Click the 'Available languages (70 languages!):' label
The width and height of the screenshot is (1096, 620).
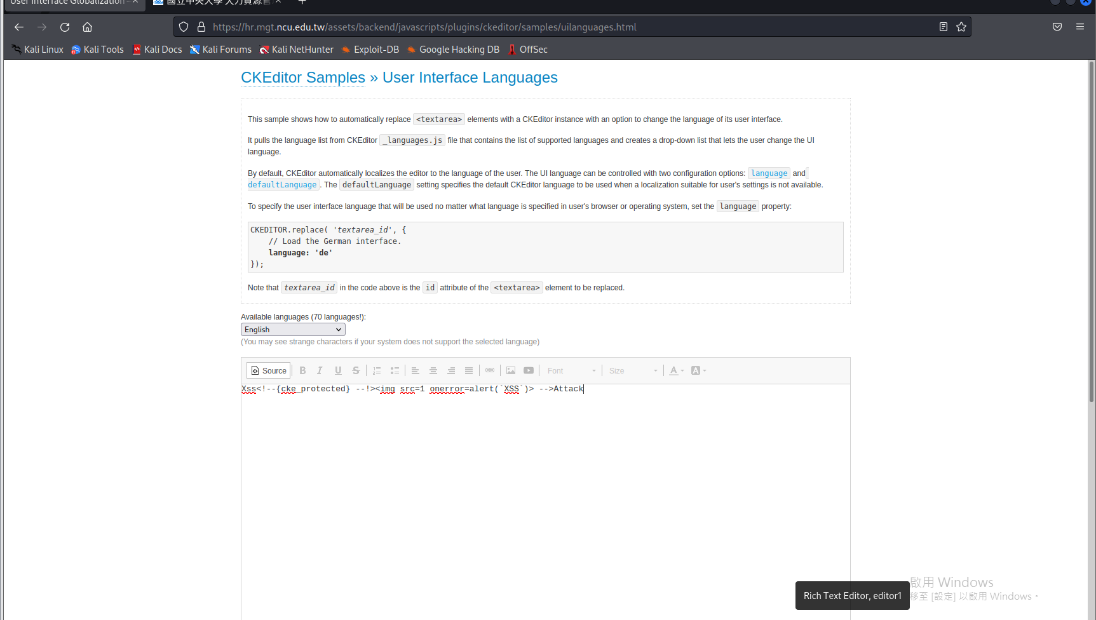303,317
